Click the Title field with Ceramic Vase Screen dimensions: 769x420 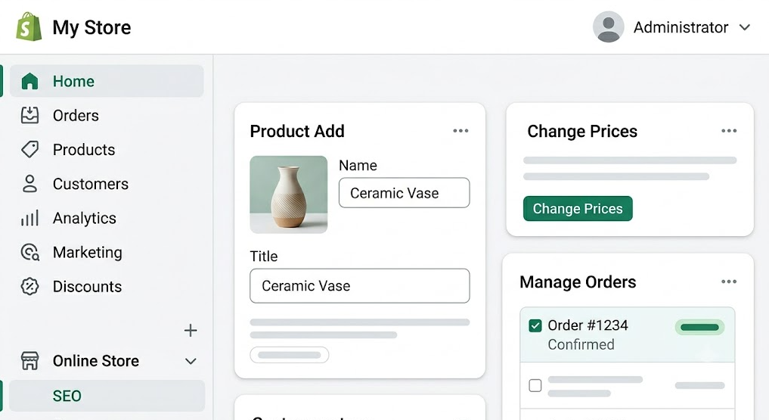click(x=359, y=285)
